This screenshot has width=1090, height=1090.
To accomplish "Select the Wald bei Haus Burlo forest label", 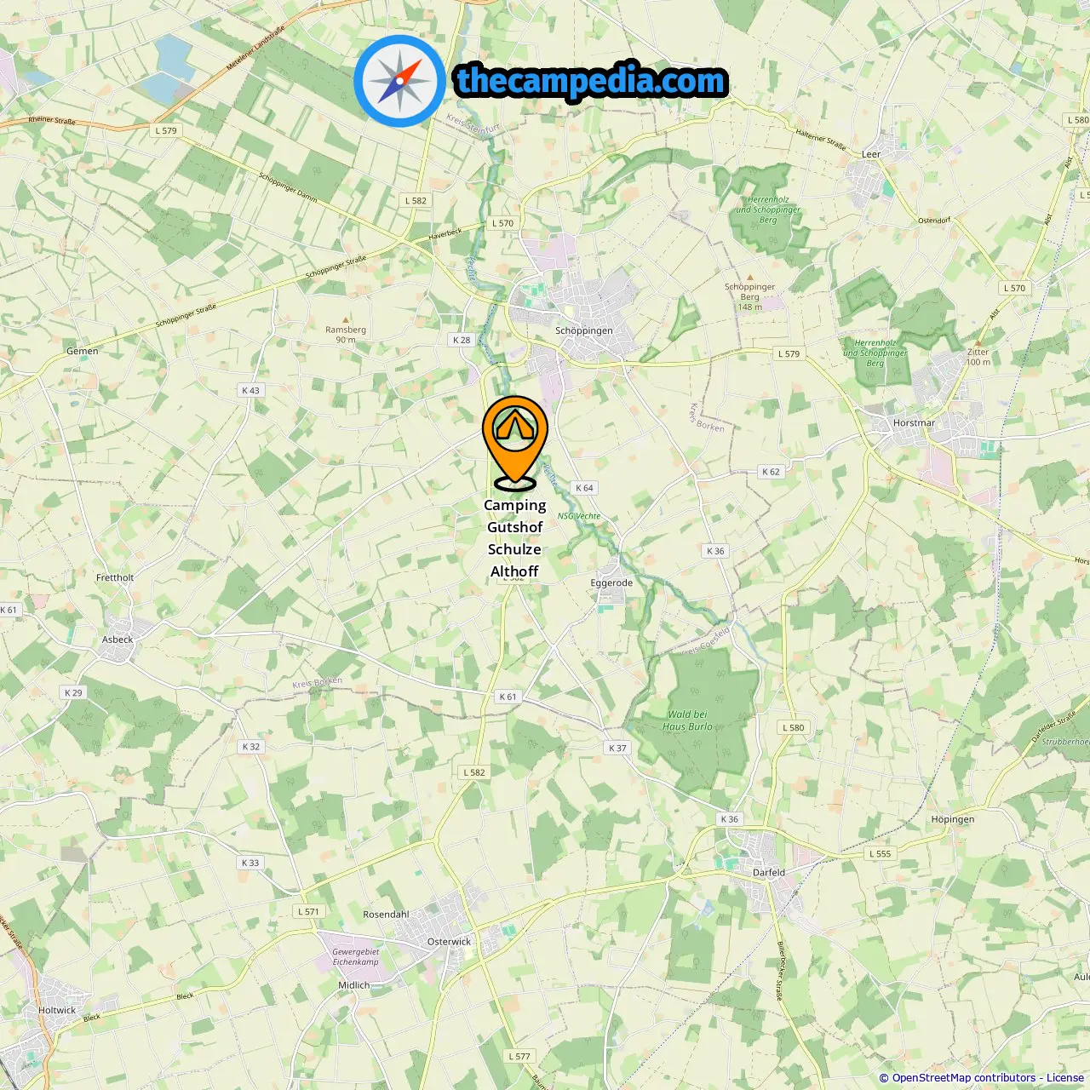I will click(x=688, y=720).
